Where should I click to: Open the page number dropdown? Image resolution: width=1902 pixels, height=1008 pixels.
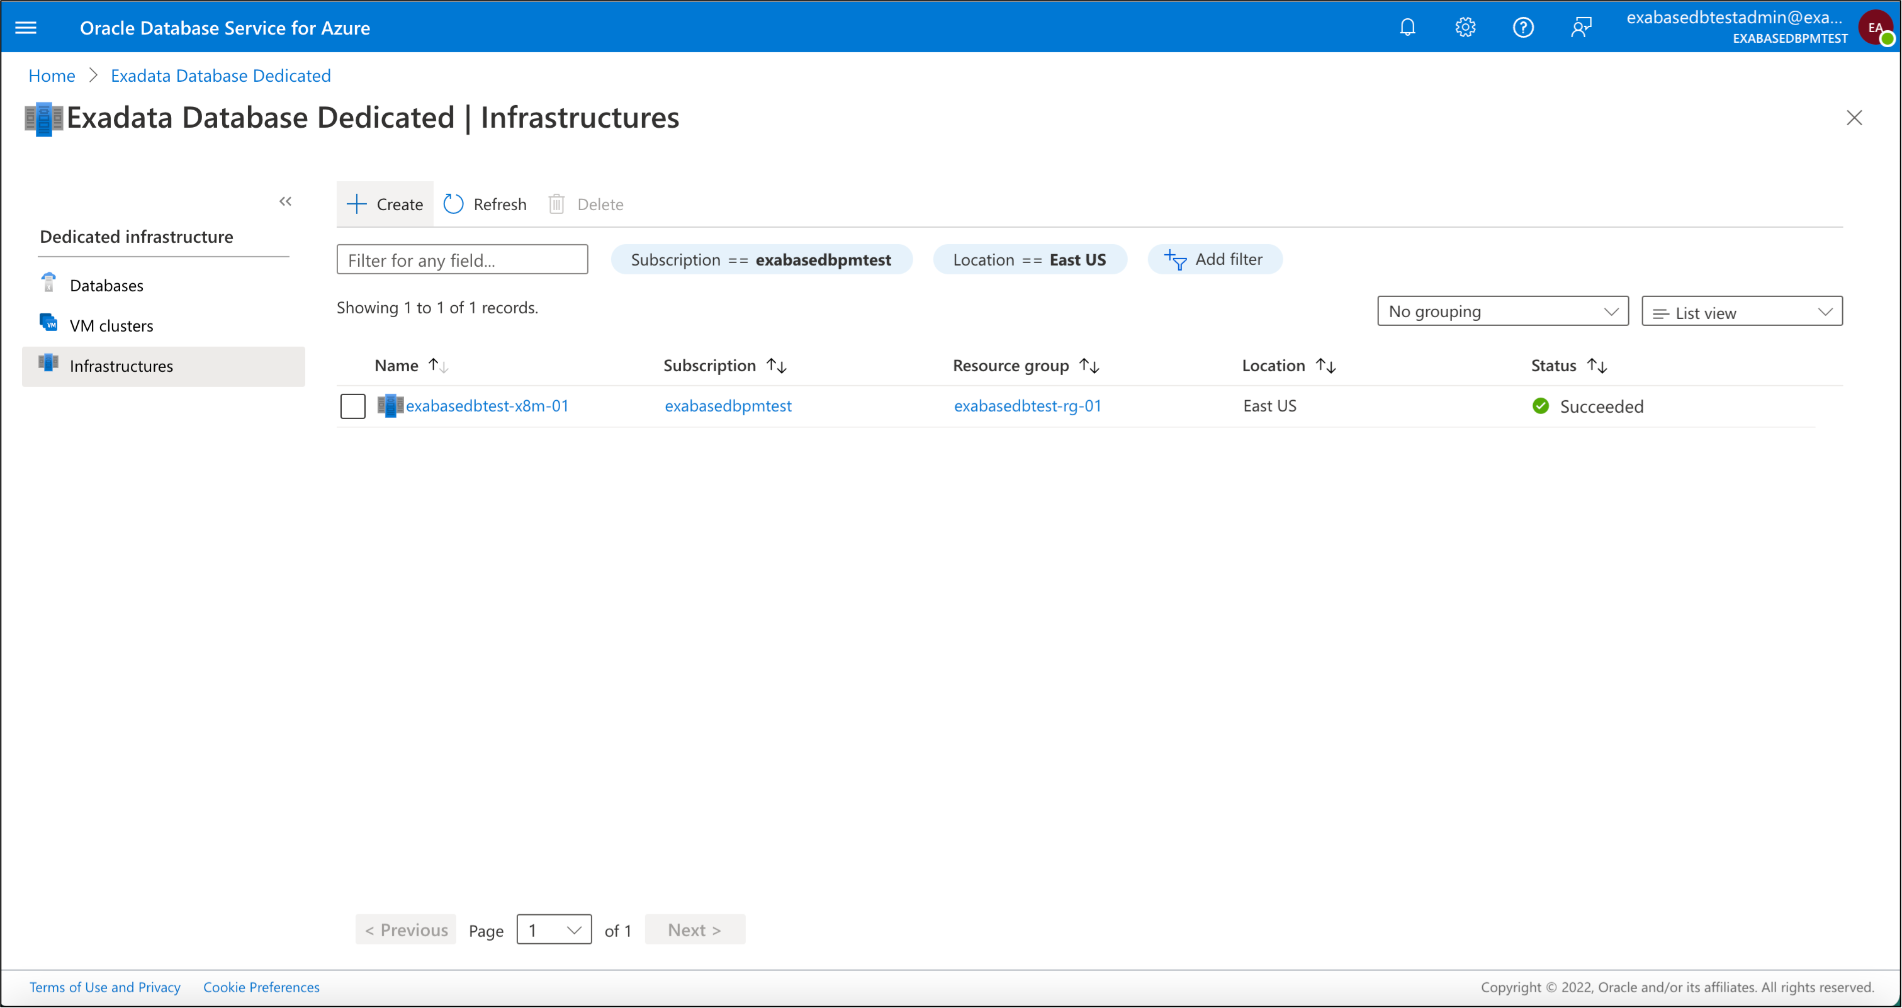[x=554, y=930]
